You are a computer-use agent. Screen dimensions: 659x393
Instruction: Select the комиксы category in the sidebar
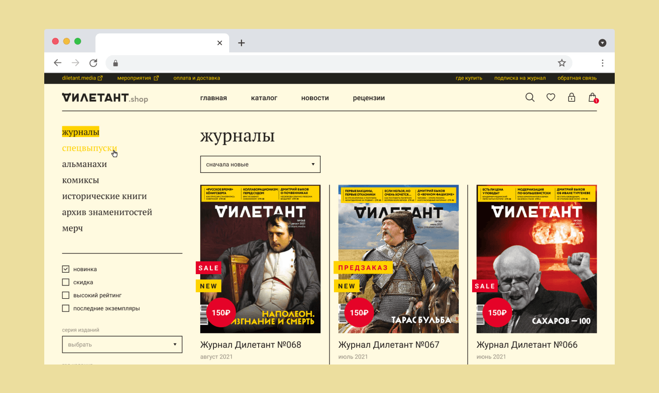(80, 180)
